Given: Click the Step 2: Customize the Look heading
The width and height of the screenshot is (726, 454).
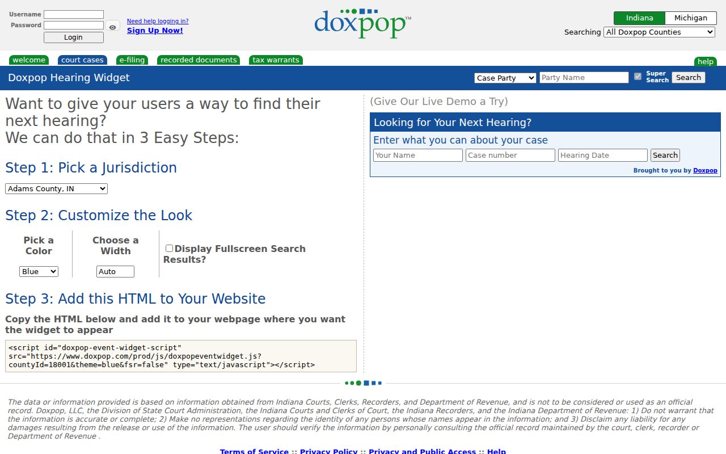Looking at the screenshot, I should [99, 216].
